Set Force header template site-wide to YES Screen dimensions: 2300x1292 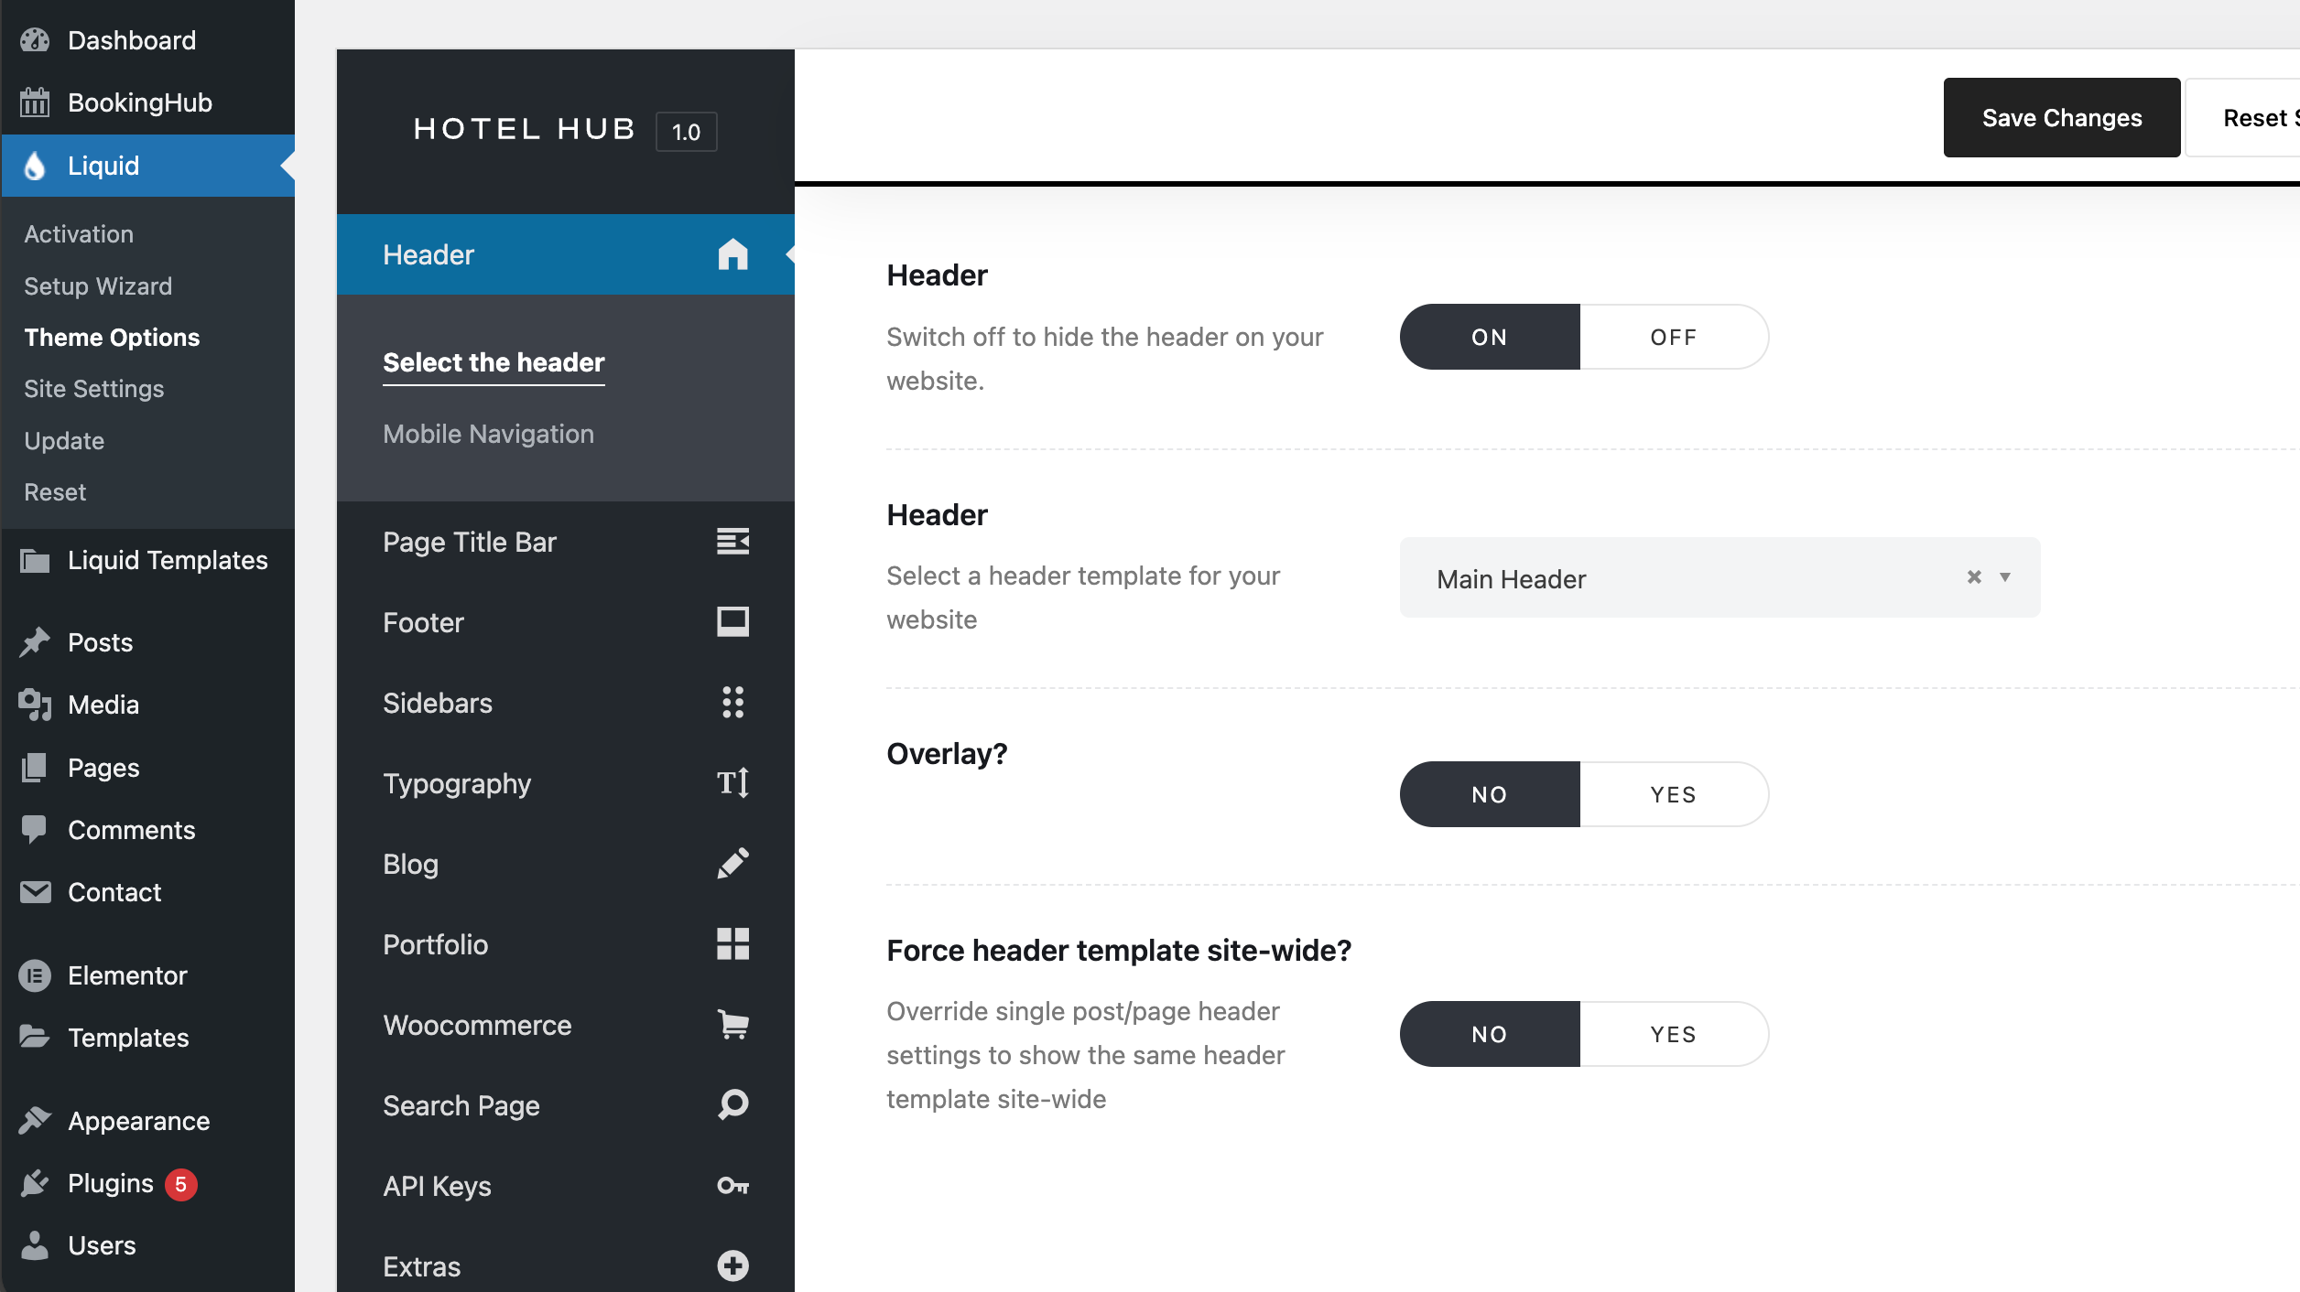[1673, 1035]
